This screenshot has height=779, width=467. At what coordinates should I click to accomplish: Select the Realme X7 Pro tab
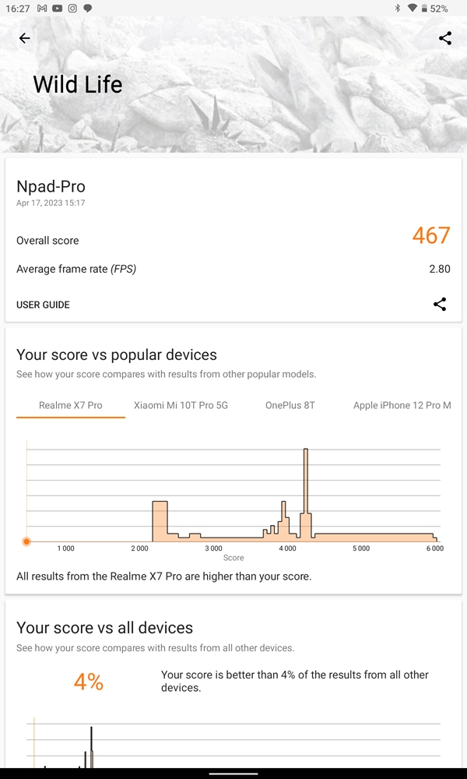coord(71,405)
